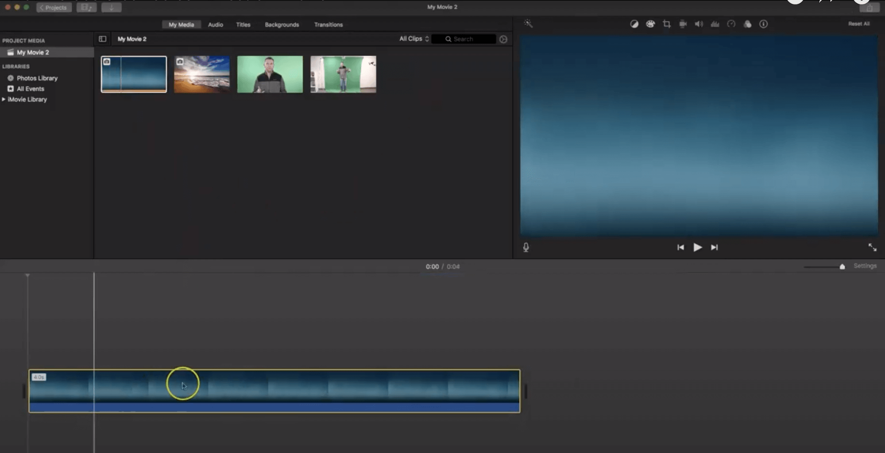This screenshot has height=453, width=885.
Task: Expand the iMovie Library tree item
Action: pyautogui.click(x=4, y=99)
